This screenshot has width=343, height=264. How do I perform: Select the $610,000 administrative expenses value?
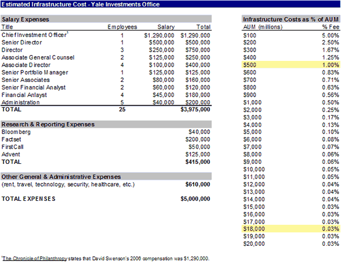(198, 184)
